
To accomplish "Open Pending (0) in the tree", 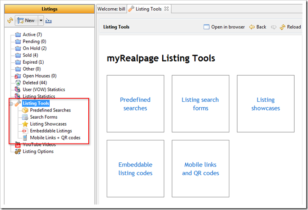I will pos(34,42).
